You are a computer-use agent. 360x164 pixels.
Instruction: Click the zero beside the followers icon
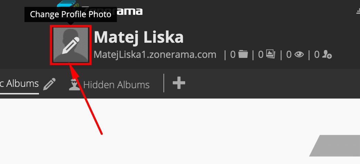[317, 54]
